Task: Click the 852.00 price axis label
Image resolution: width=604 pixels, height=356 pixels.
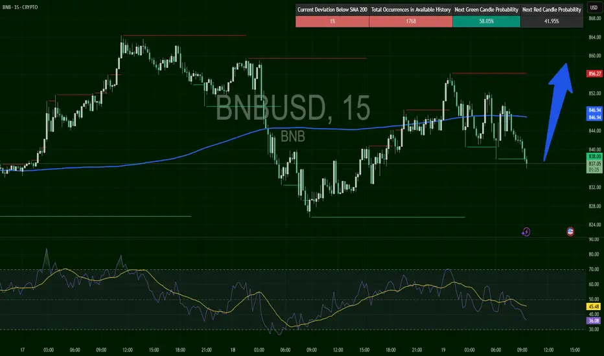Action: pyautogui.click(x=594, y=93)
